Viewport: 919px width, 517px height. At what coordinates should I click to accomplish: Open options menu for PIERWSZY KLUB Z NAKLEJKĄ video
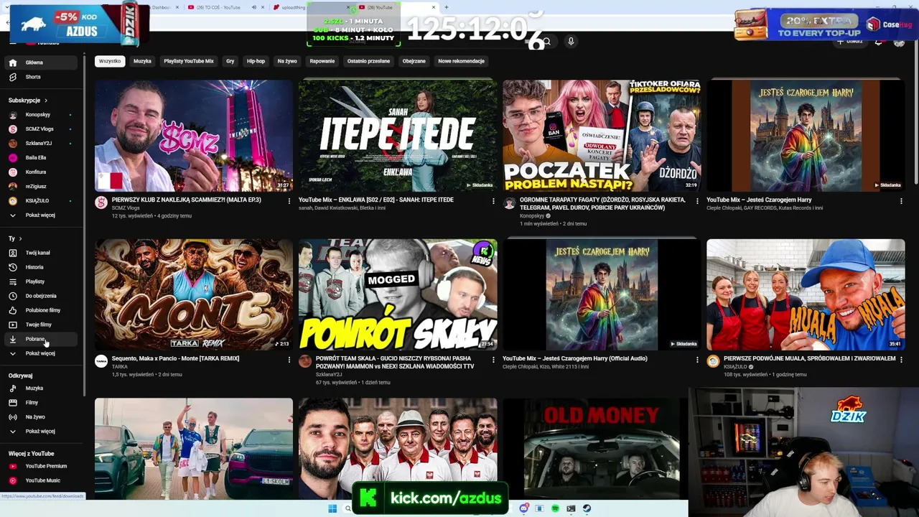point(289,201)
